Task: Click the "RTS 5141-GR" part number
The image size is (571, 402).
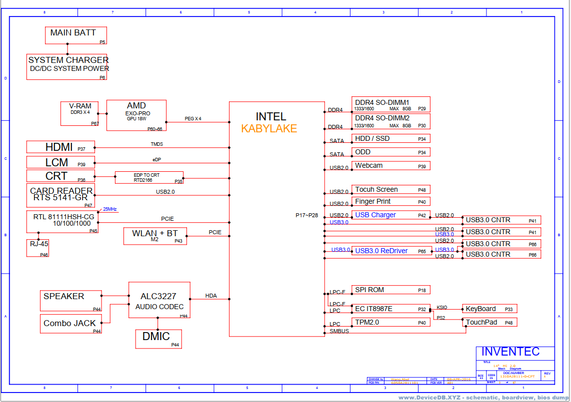Action: [60, 198]
